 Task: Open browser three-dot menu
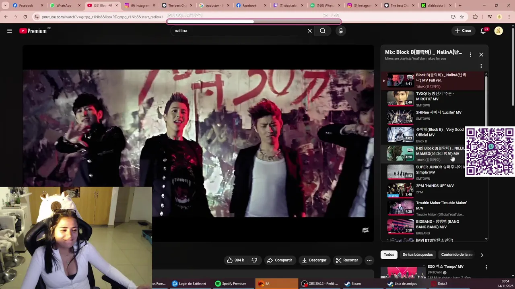pos(509,17)
